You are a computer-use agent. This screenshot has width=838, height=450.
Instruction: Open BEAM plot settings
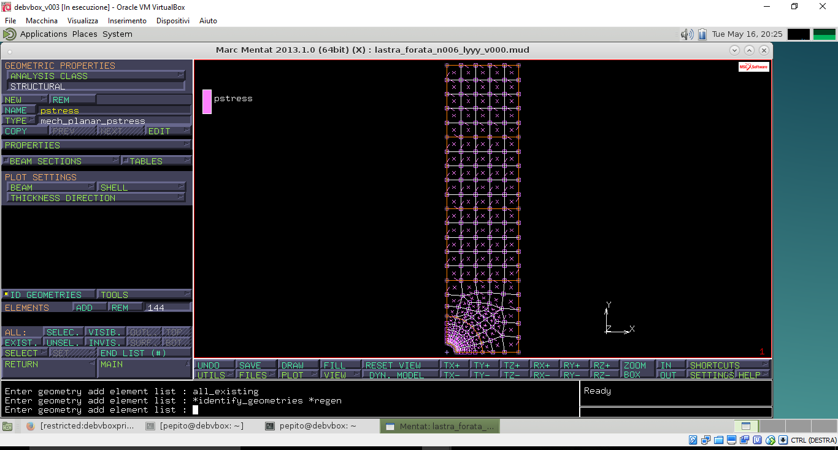(x=51, y=187)
